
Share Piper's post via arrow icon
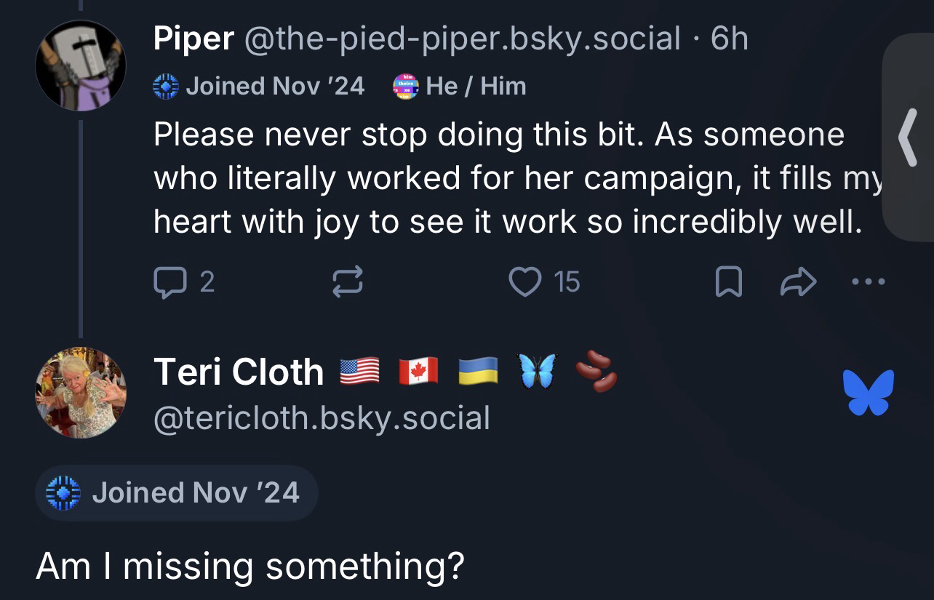pyautogui.click(x=798, y=282)
